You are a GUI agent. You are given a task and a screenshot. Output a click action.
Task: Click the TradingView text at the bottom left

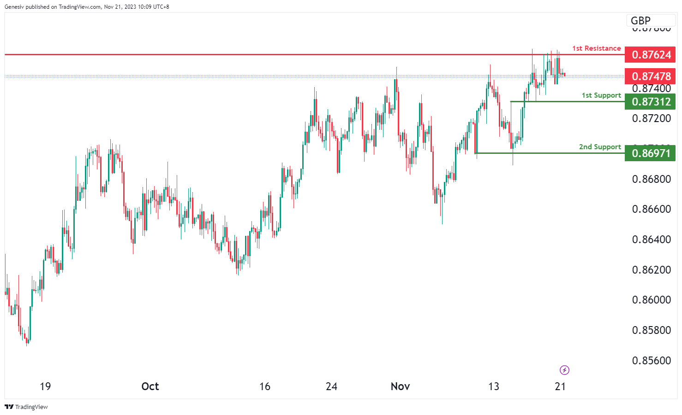point(31,407)
